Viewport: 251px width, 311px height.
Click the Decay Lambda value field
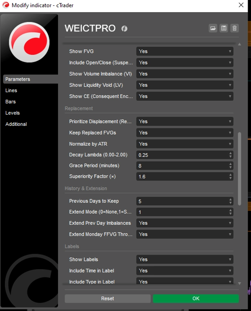(182, 155)
